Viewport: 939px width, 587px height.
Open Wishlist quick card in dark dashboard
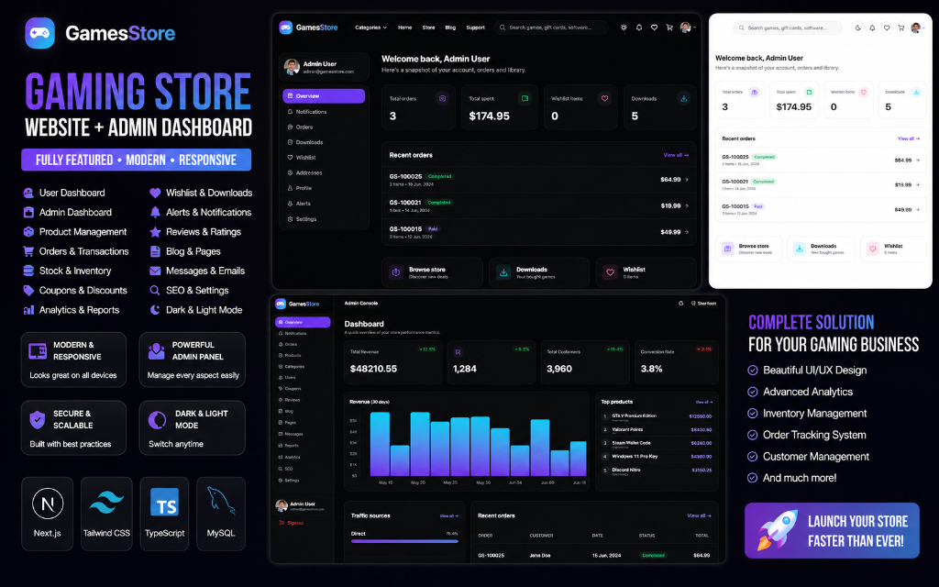click(646, 272)
